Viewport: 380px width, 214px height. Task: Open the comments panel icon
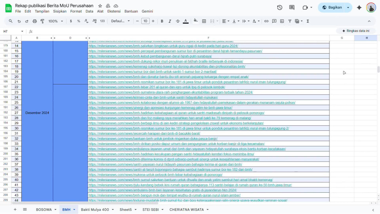click(x=292, y=8)
